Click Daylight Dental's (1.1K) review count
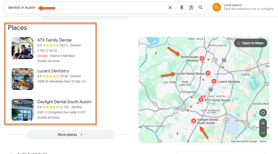Image resolution: width=278 pixels, height=154 pixels. click(64, 107)
